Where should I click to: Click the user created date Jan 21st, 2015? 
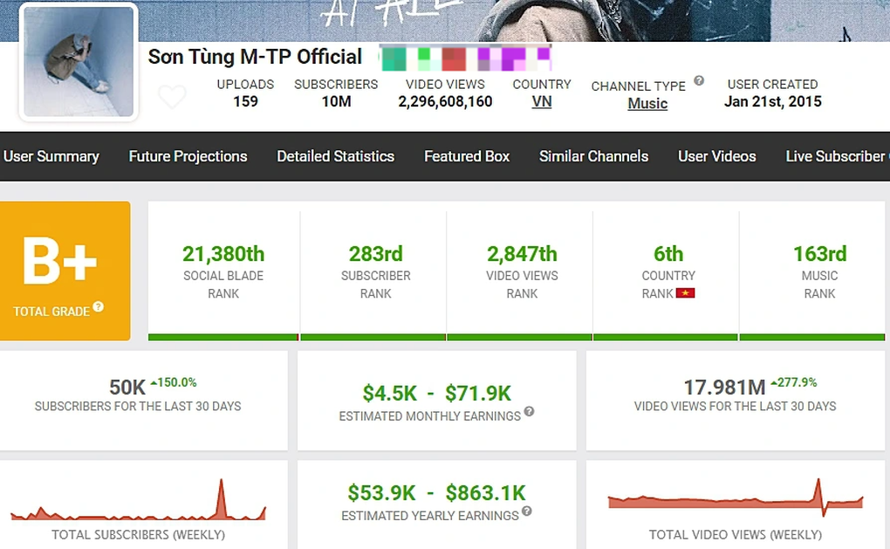772,101
